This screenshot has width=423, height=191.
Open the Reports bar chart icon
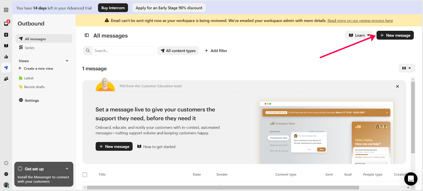coord(6,57)
